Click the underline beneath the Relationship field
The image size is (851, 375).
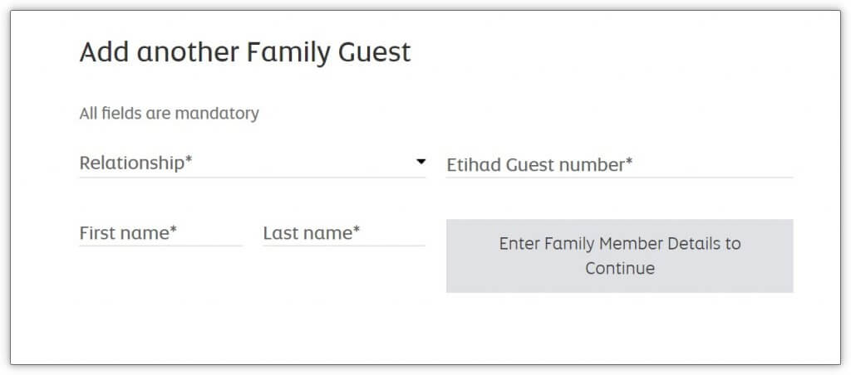tap(252, 177)
